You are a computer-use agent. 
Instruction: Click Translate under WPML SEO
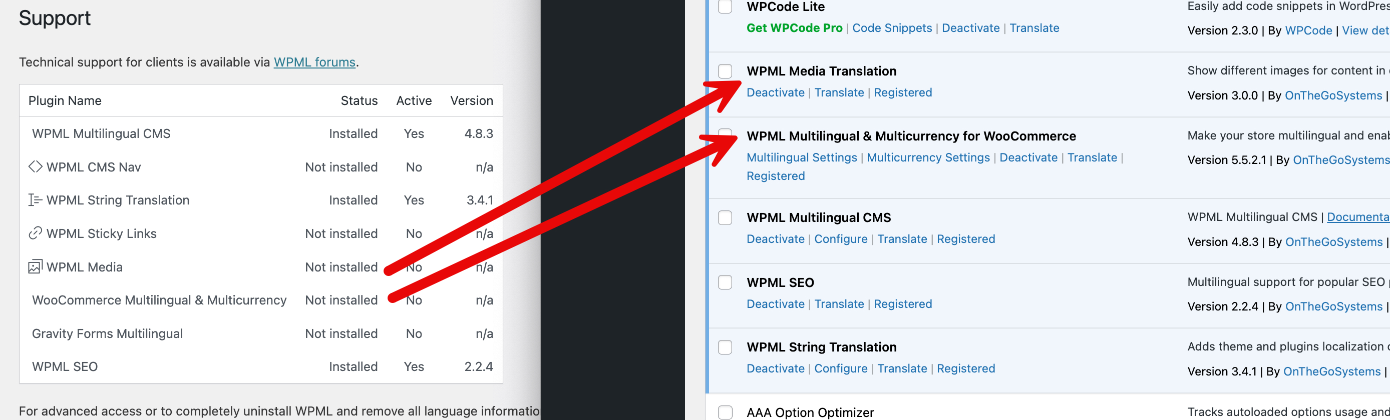click(x=839, y=304)
